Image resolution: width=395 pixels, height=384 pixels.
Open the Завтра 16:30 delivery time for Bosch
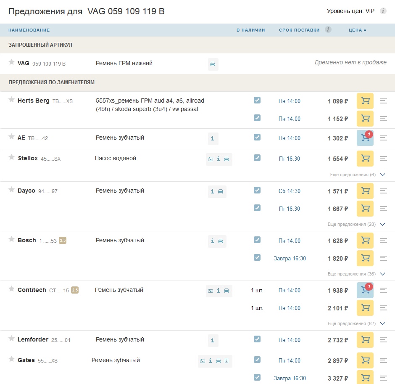tap(290, 258)
